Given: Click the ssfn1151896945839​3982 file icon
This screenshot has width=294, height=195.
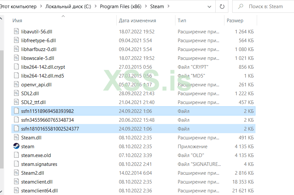Looking at the screenshot, I should [17, 111].
